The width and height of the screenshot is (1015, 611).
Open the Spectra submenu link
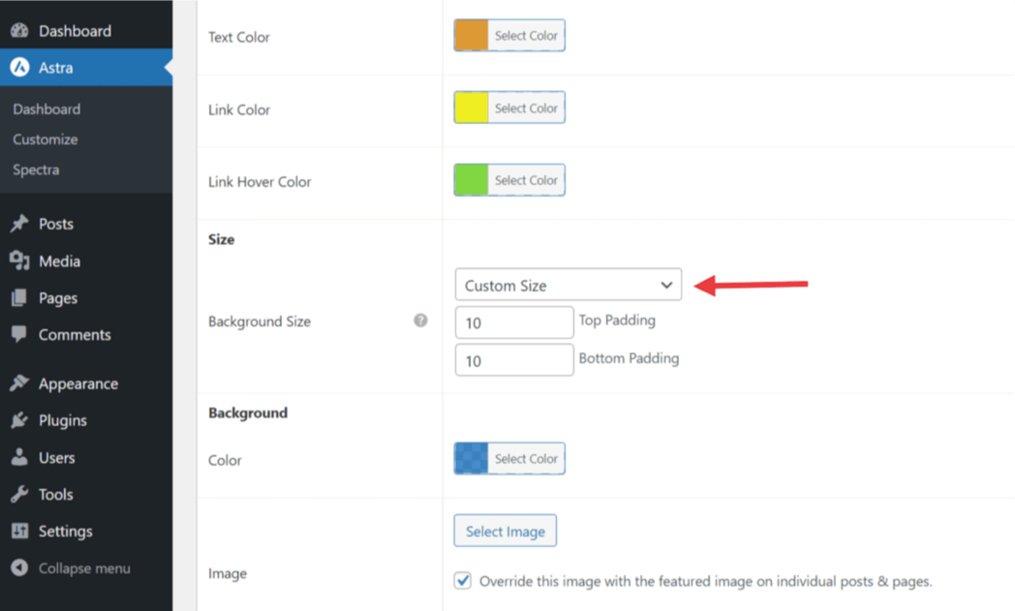[x=36, y=169]
